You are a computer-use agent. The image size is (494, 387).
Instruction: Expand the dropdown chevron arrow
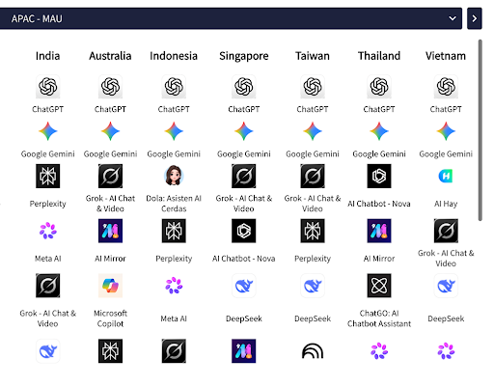[x=453, y=18]
